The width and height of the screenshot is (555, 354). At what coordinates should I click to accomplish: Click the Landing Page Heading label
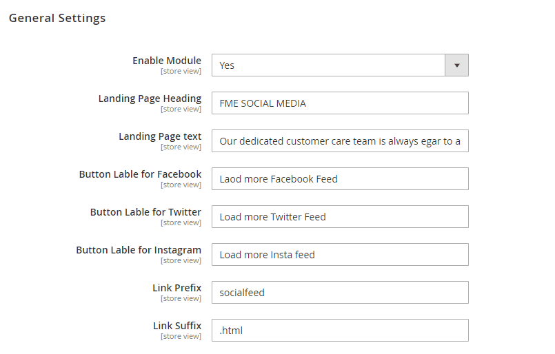click(150, 98)
